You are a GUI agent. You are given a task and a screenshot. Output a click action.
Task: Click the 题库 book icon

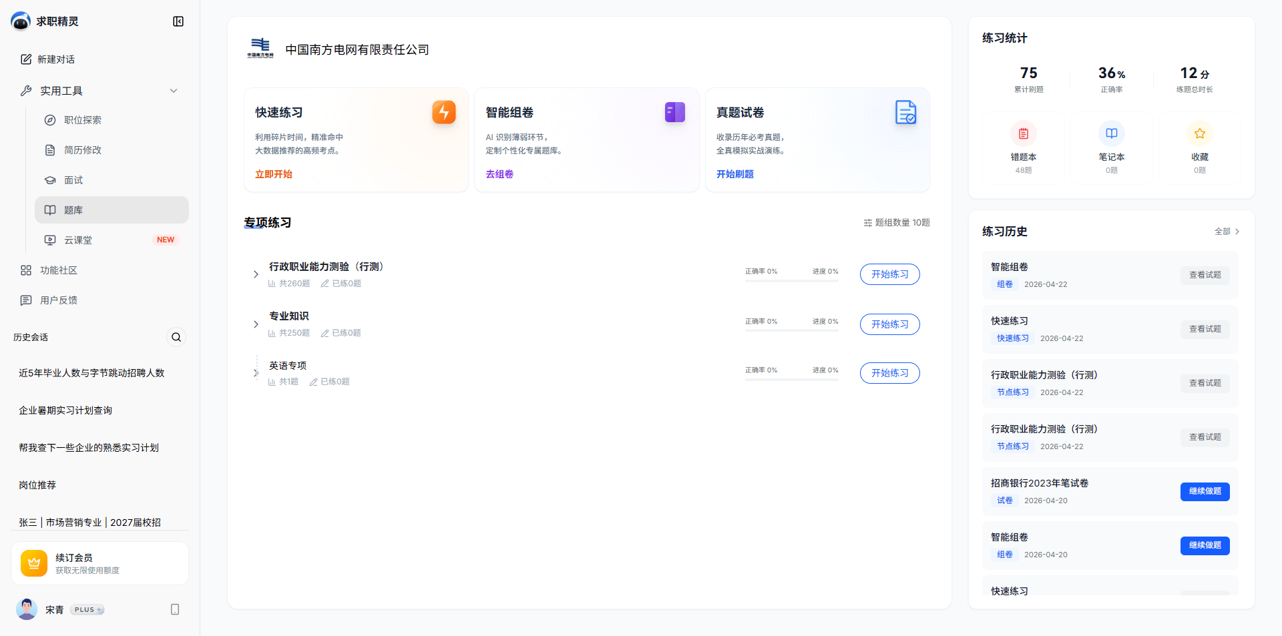point(50,210)
